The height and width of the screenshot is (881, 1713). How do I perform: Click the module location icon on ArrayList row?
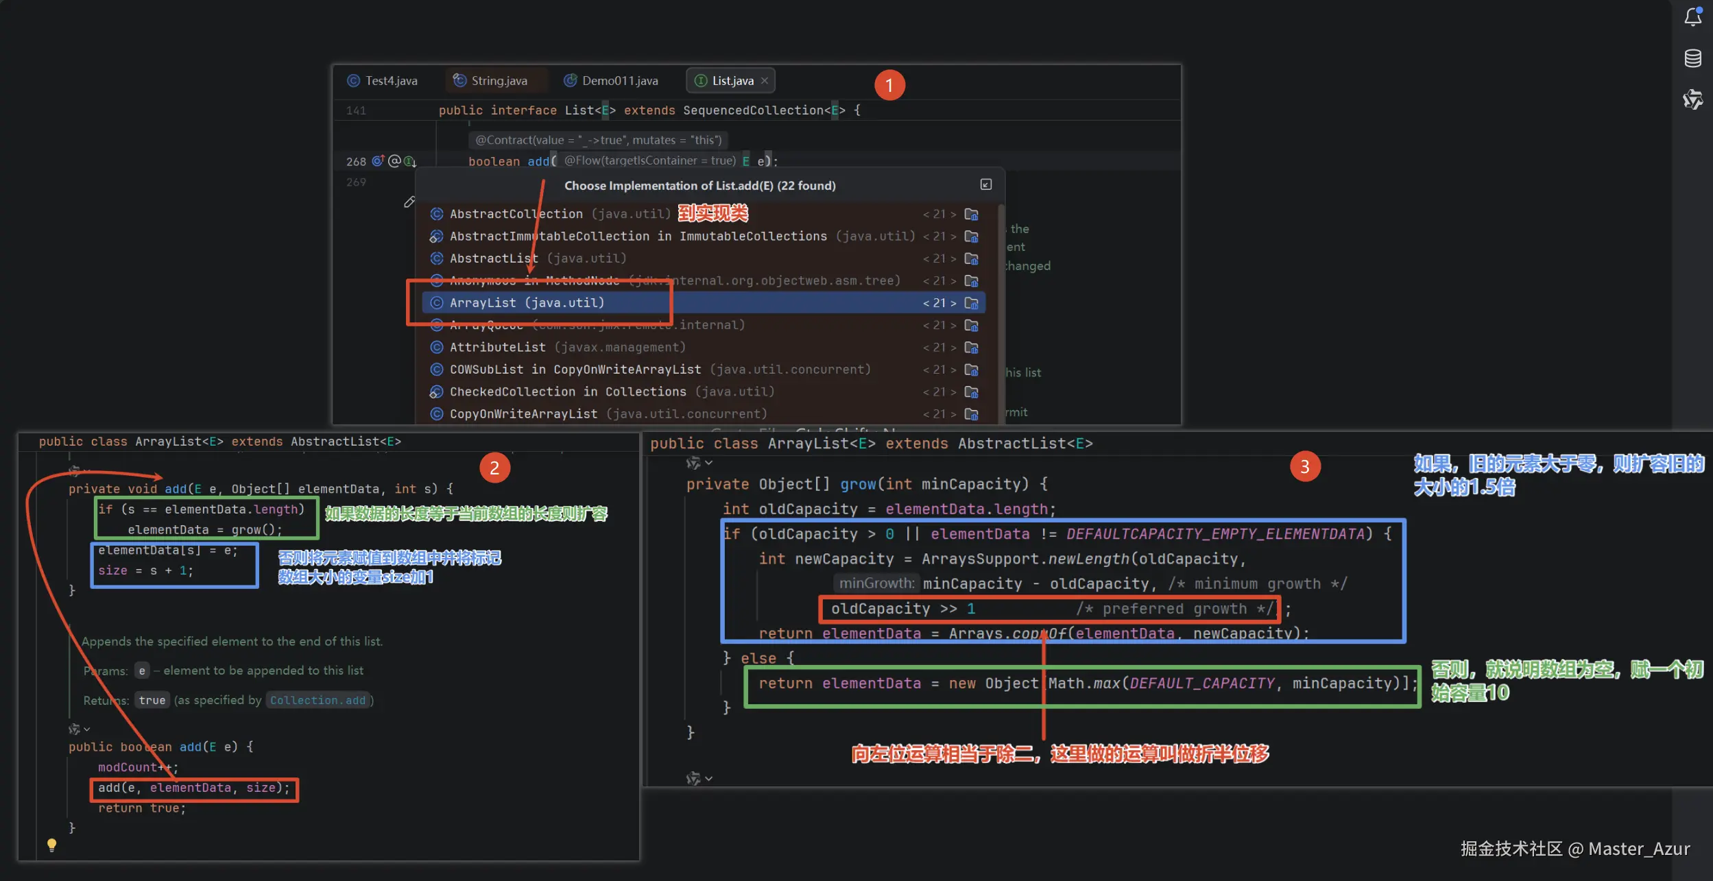point(971,303)
